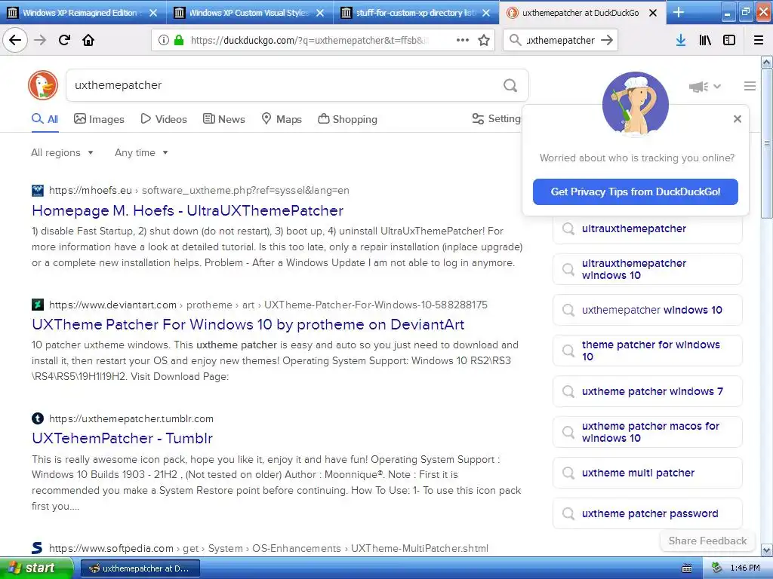
Task: Click DeviantArt favicon in second result
Action: tap(38, 305)
